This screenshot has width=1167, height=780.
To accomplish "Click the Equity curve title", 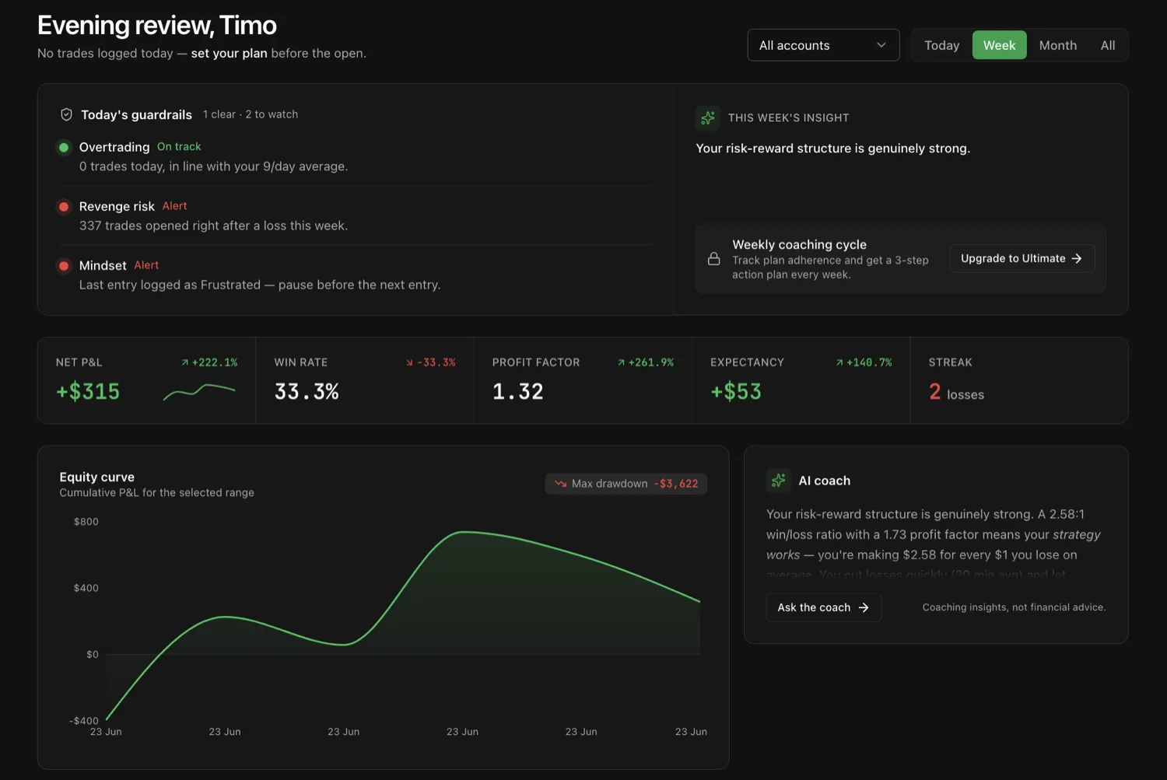I will 97,477.
